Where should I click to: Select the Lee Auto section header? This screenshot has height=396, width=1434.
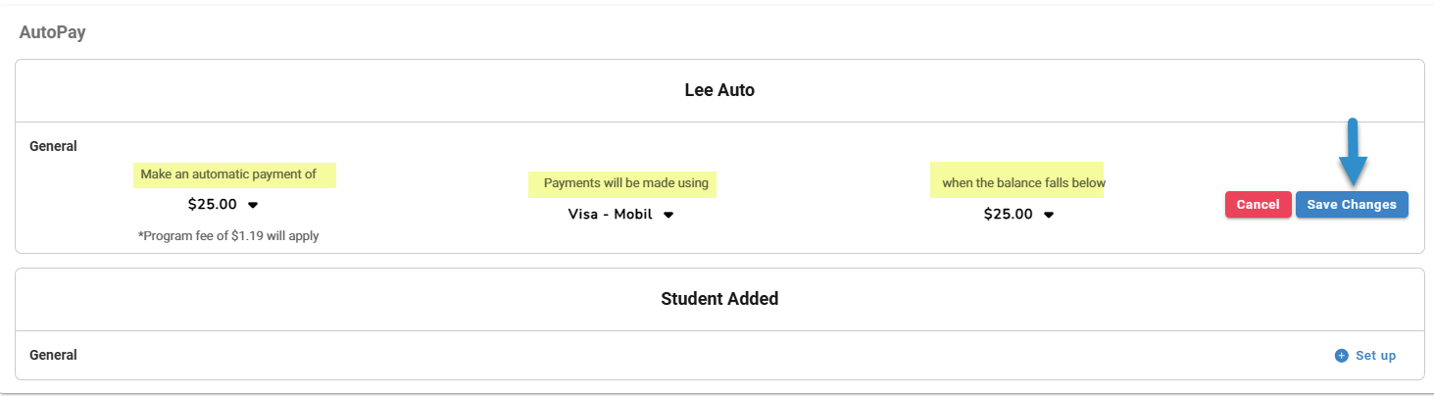pos(719,90)
